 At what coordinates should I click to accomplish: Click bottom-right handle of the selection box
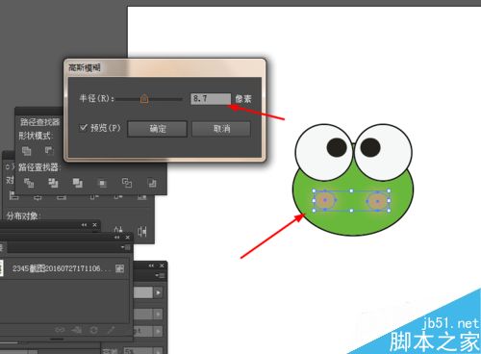click(389, 211)
